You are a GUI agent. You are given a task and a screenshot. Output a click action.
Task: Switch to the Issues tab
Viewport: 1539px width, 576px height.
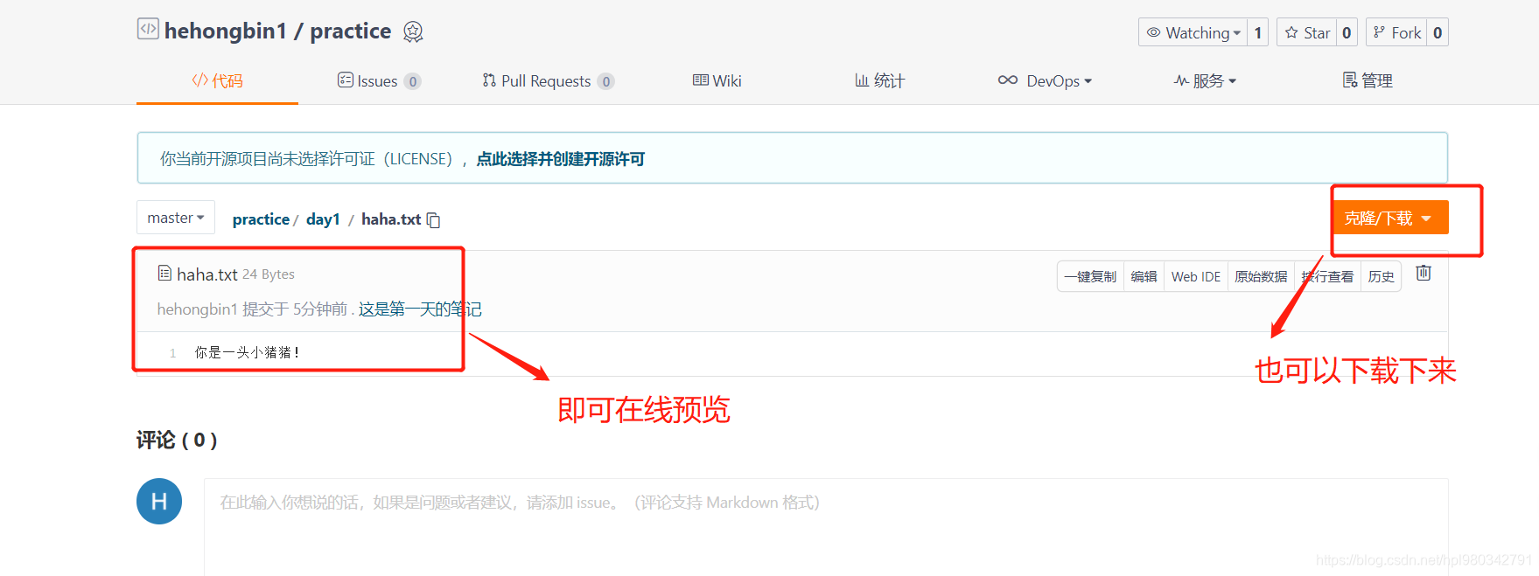379,80
